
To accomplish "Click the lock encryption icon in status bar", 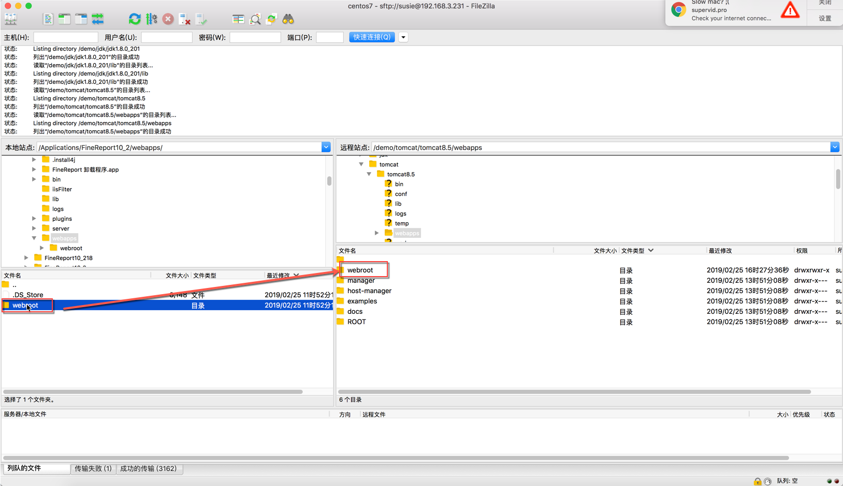I will (758, 481).
